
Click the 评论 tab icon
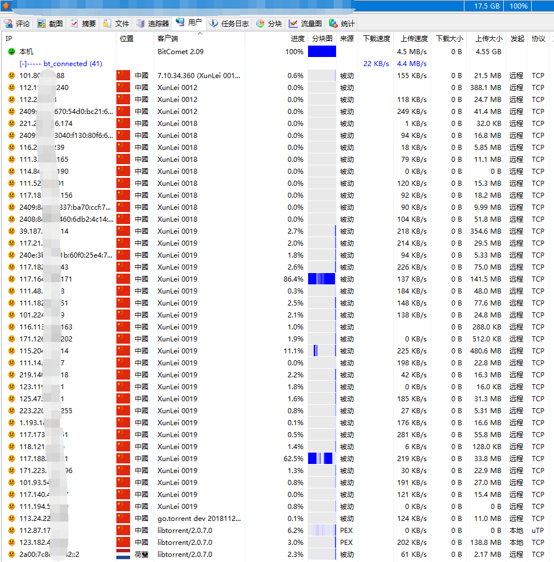[x=9, y=23]
